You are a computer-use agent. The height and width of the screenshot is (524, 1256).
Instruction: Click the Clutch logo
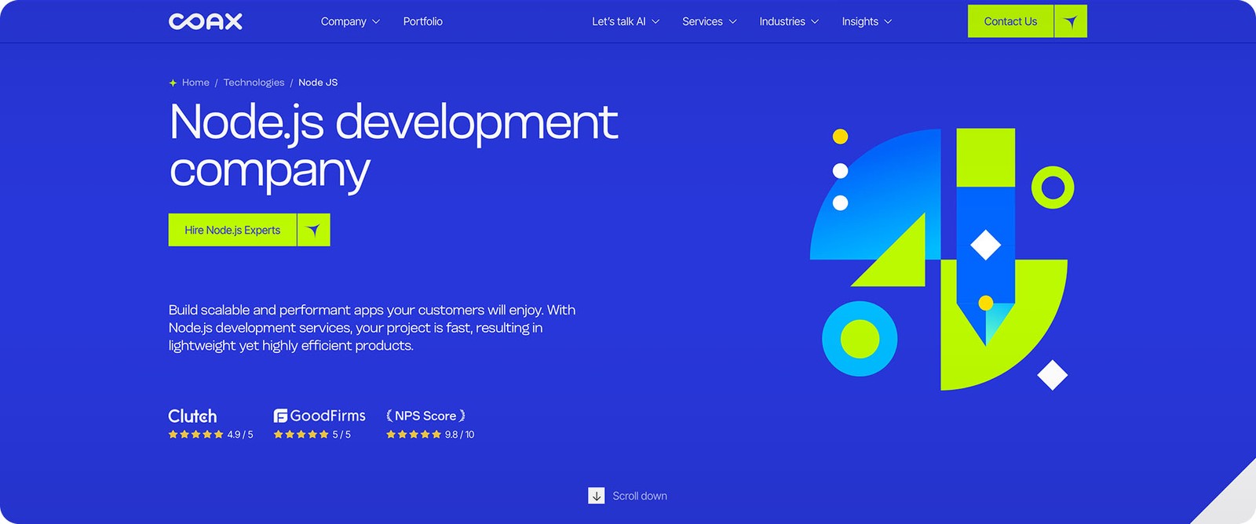click(192, 416)
